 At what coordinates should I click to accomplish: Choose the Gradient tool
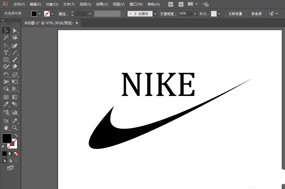pos(15,97)
